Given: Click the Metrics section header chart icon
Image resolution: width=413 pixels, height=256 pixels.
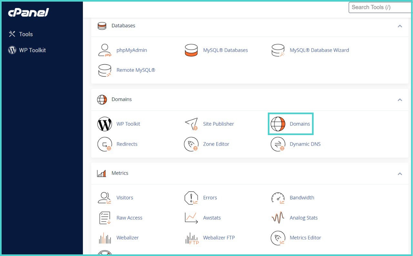Looking at the screenshot, I should pyautogui.click(x=102, y=174).
